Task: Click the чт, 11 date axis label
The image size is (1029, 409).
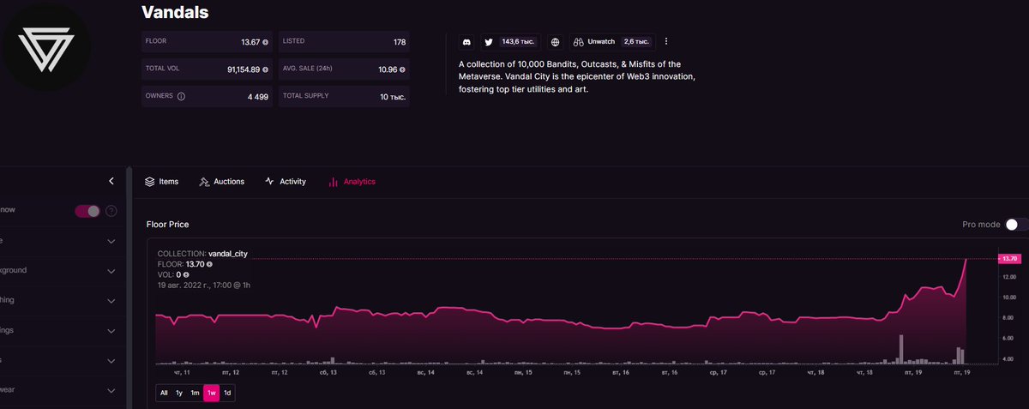Action: point(181,373)
